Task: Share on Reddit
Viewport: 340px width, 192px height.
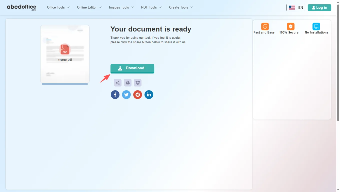Action: [137, 94]
